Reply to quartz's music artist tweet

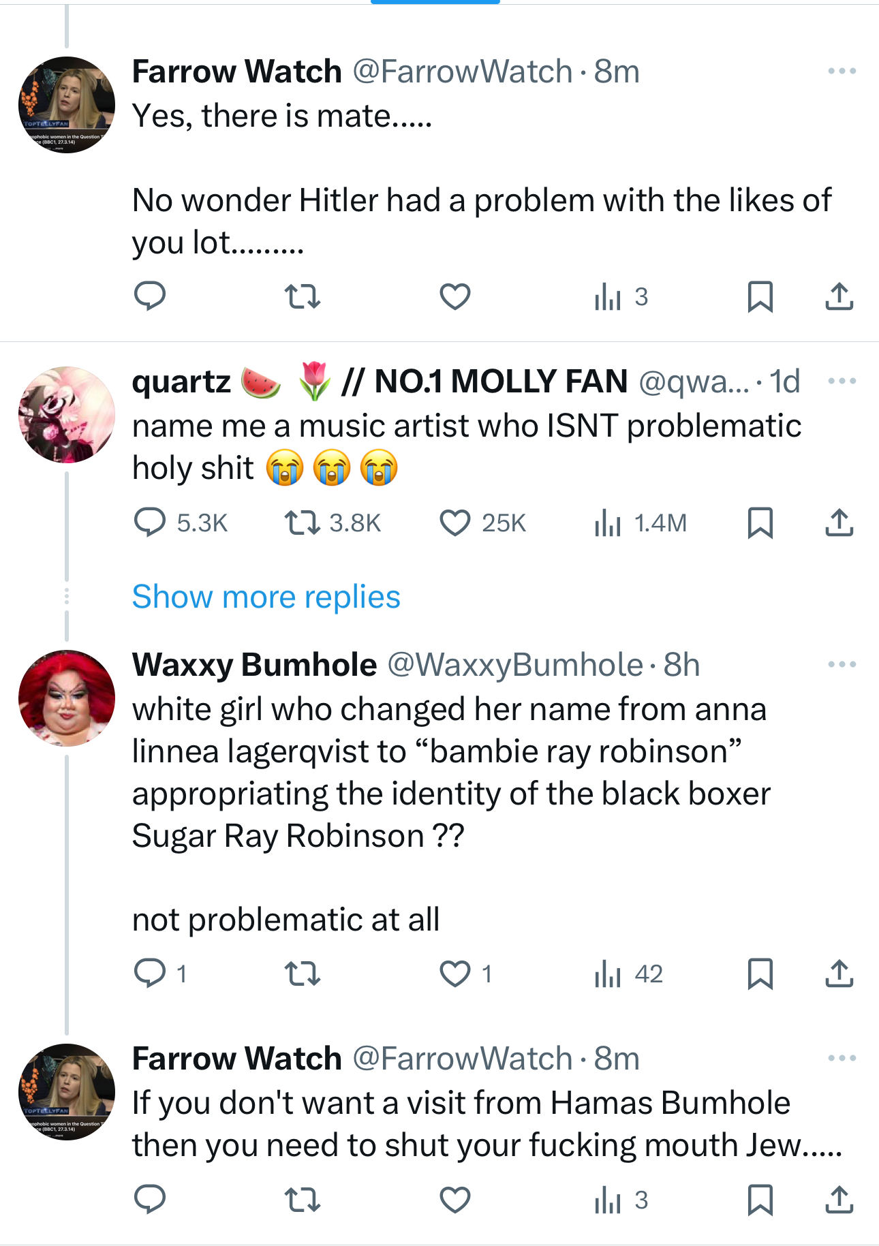(150, 523)
